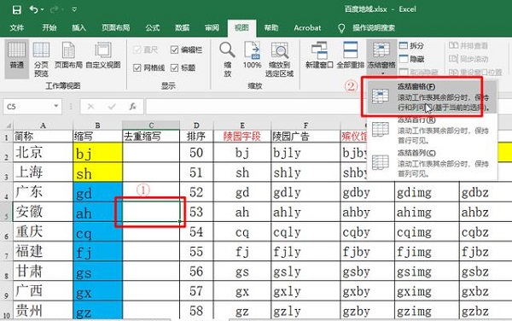
Task: Select column A header
Action: (x=43, y=125)
